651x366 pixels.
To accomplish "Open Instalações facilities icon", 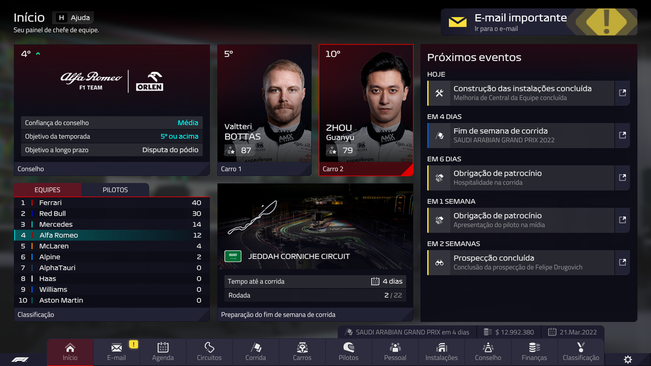I will pyautogui.click(x=441, y=348).
